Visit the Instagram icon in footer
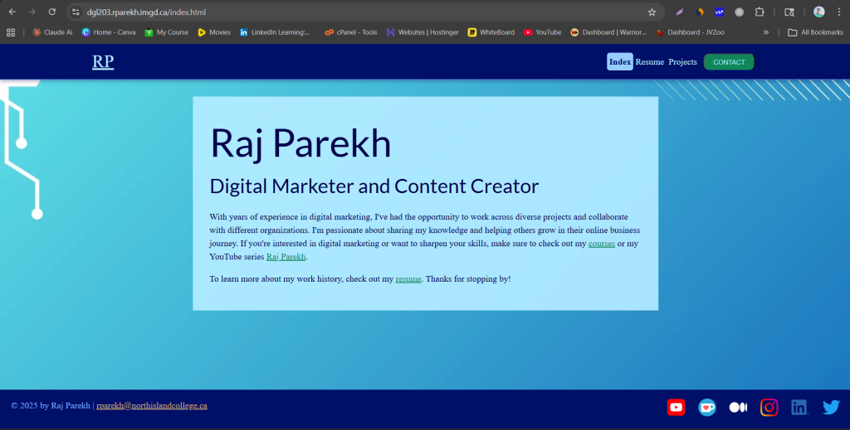Image resolution: width=850 pixels, height=430 pixels. (769, 407)
